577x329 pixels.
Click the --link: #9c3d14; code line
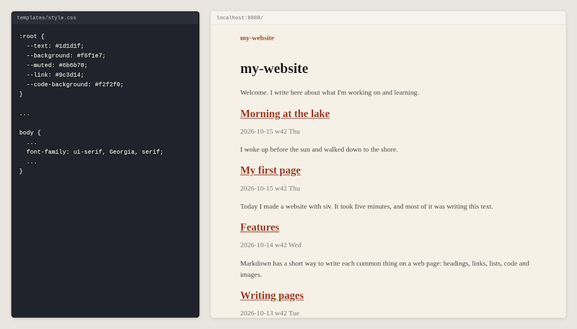(56, 75)
